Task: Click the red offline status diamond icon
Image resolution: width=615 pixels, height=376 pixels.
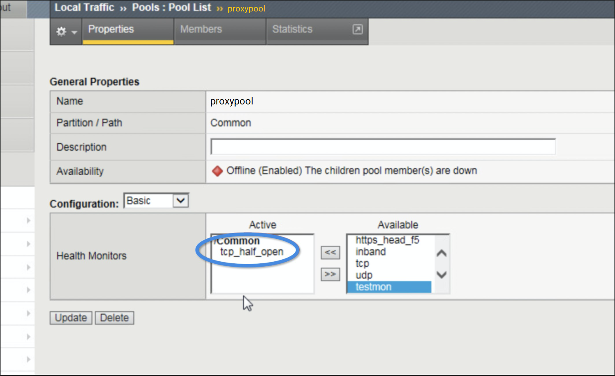Action: [x=217, y=171]
